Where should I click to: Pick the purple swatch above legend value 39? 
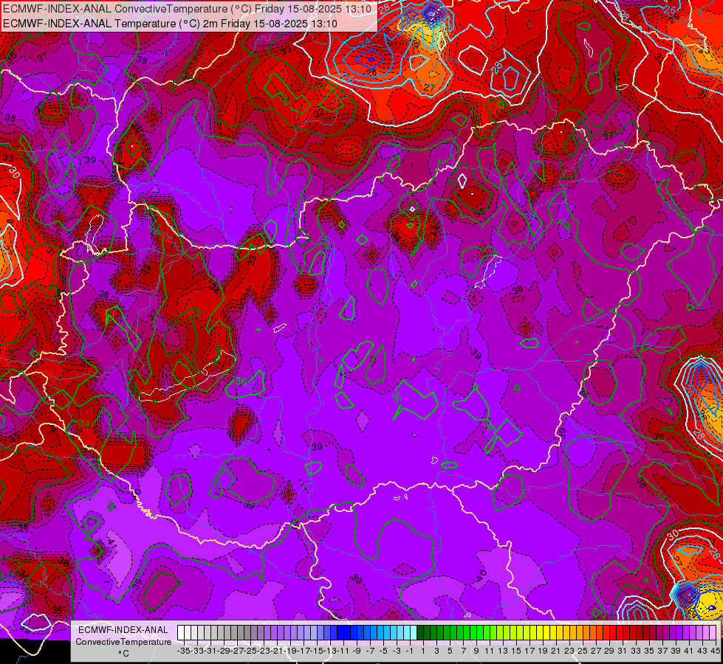click(679, 632)
